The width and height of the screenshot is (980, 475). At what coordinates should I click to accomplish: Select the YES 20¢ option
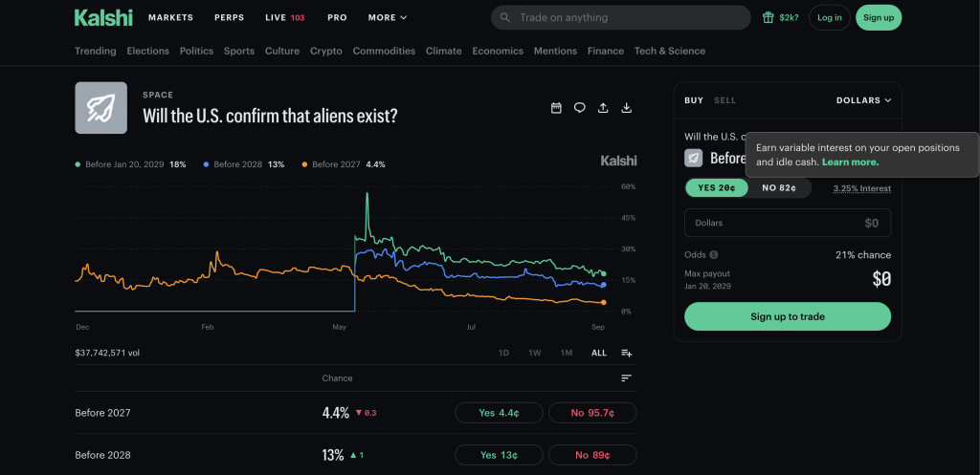pos(716,188)
